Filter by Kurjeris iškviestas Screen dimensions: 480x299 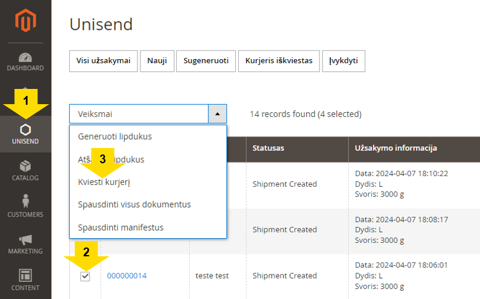click(x=279, y=61)
